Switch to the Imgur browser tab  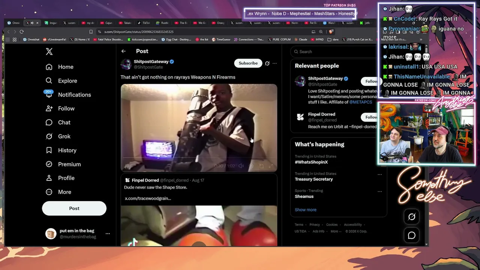51,23
